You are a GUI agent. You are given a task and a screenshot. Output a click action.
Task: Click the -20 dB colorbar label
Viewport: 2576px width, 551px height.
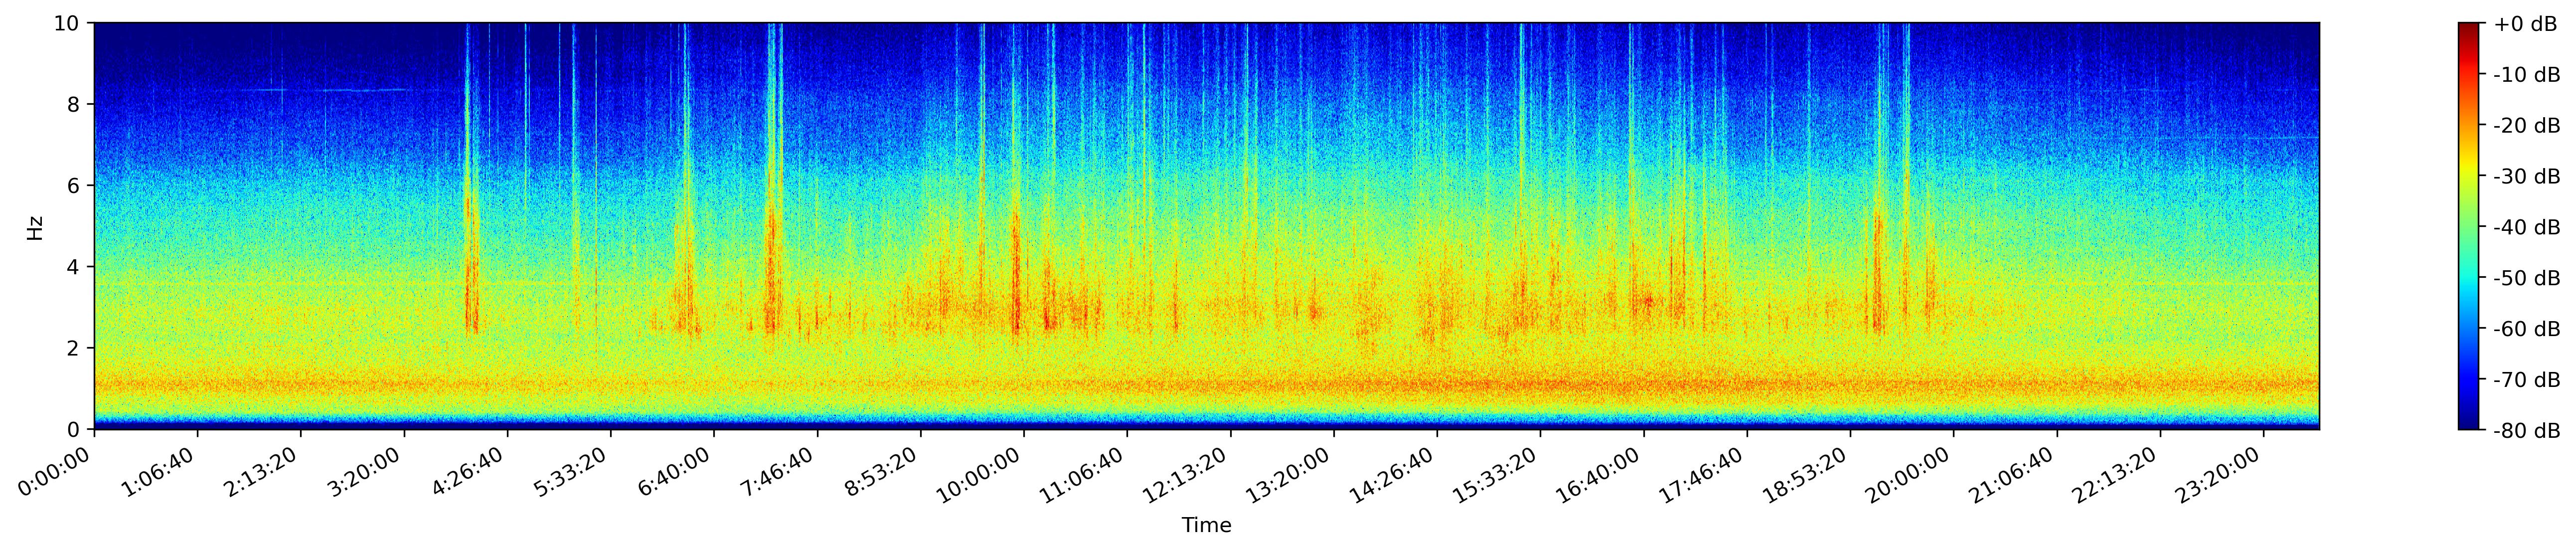point(2527,126)
